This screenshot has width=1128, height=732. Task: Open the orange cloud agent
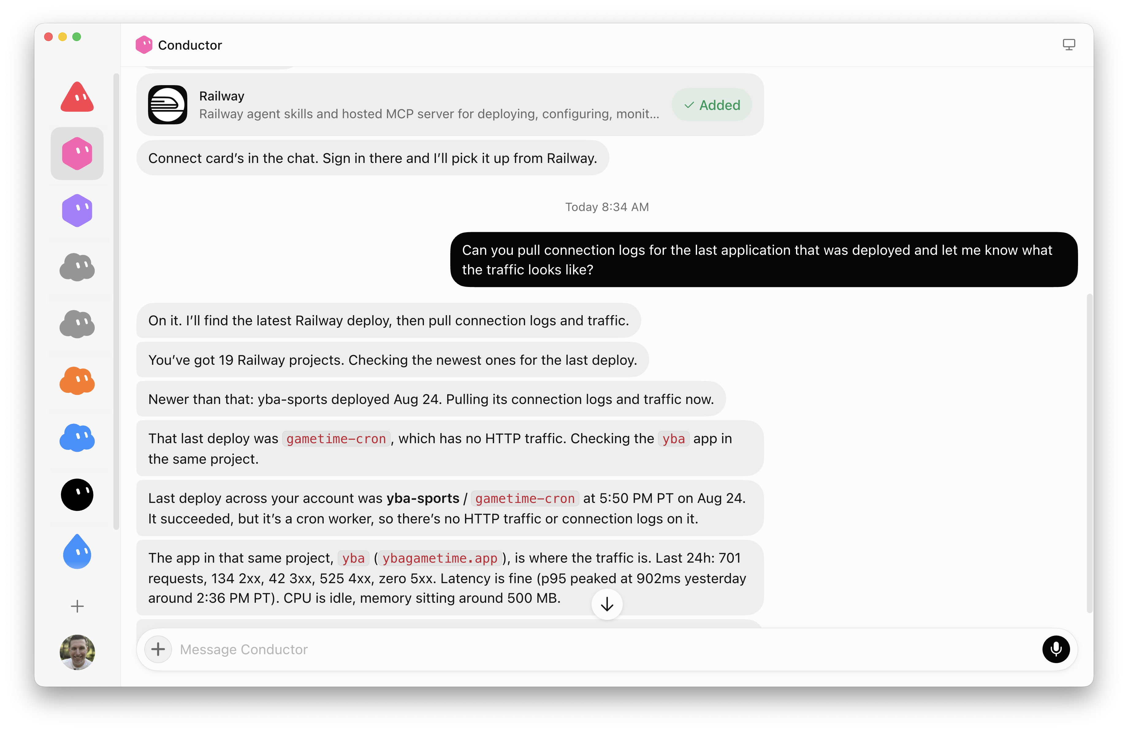click(77, 381)
